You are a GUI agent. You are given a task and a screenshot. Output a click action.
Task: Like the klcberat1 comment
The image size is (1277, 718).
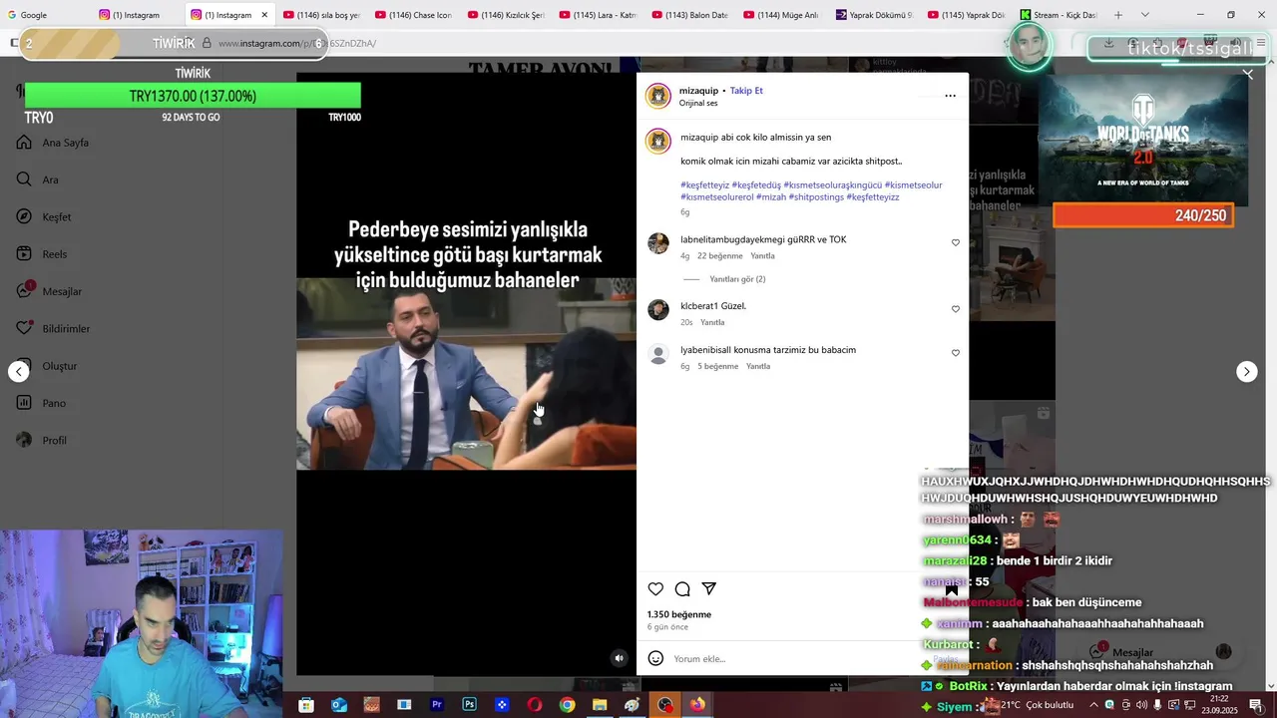point(956,309)
